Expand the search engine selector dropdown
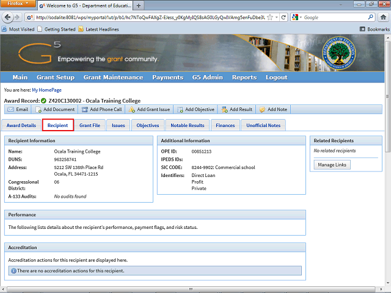The width and height of the screenshot is (391, 293). tap(298, 18)
